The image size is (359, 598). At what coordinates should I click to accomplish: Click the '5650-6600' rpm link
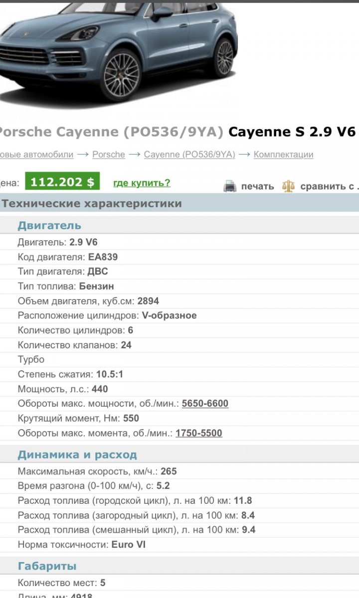[205, 404]
